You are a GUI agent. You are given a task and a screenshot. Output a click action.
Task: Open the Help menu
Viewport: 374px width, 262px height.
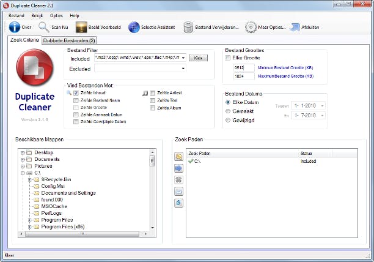pos(75,15)
